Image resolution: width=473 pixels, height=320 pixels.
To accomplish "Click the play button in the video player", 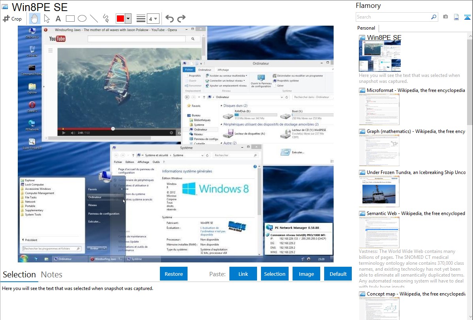I will pyautogui.click(x=63, y=133).
